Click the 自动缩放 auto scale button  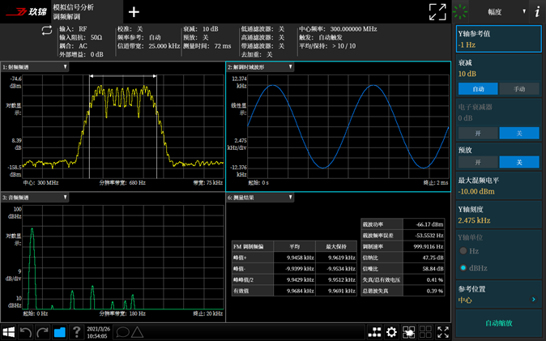click(x=499, y=323)
